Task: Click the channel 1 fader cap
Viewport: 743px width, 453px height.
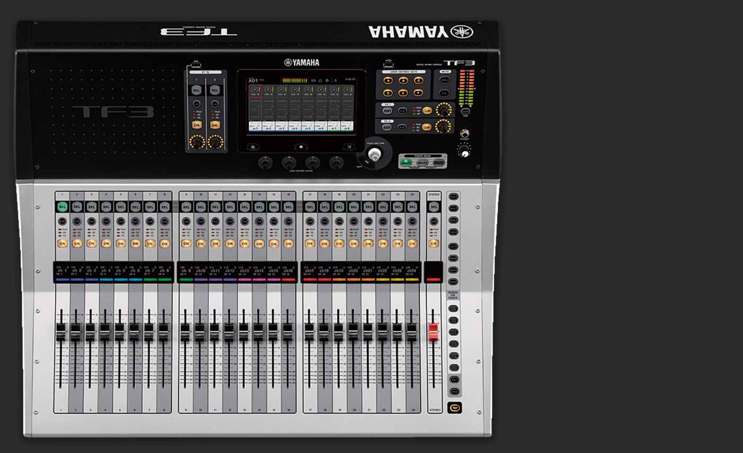Action: (61, 332)
